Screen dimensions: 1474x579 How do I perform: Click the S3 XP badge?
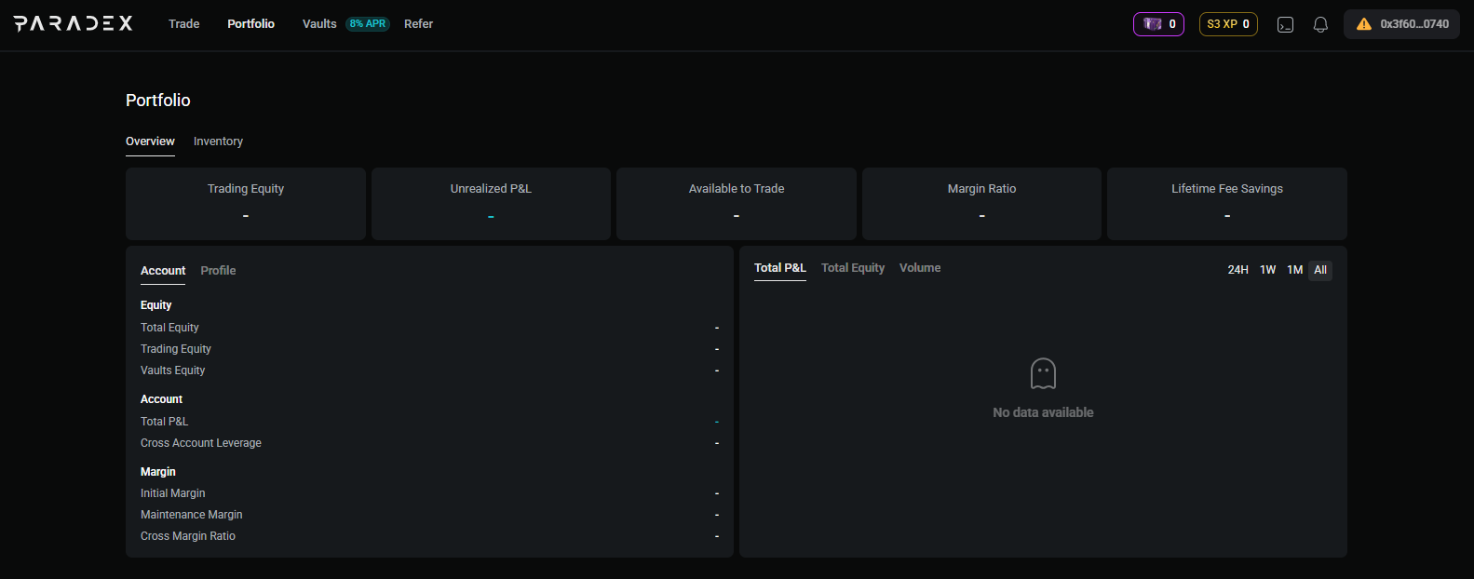[x=1228, y=24]
